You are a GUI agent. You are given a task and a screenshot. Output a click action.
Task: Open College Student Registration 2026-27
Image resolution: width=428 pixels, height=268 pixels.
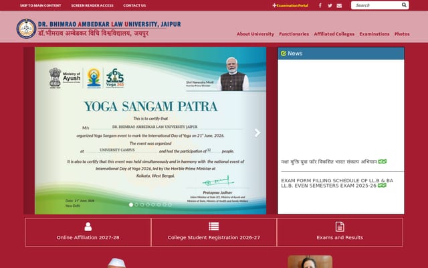214,238
